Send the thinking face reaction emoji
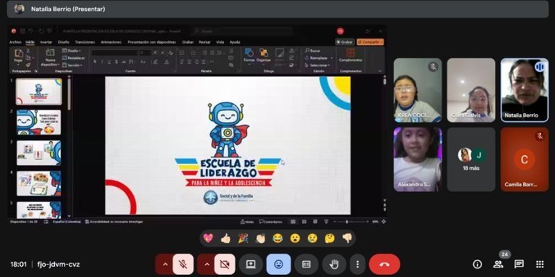This screenshot has width=555, height=277. tap(330, 238)
